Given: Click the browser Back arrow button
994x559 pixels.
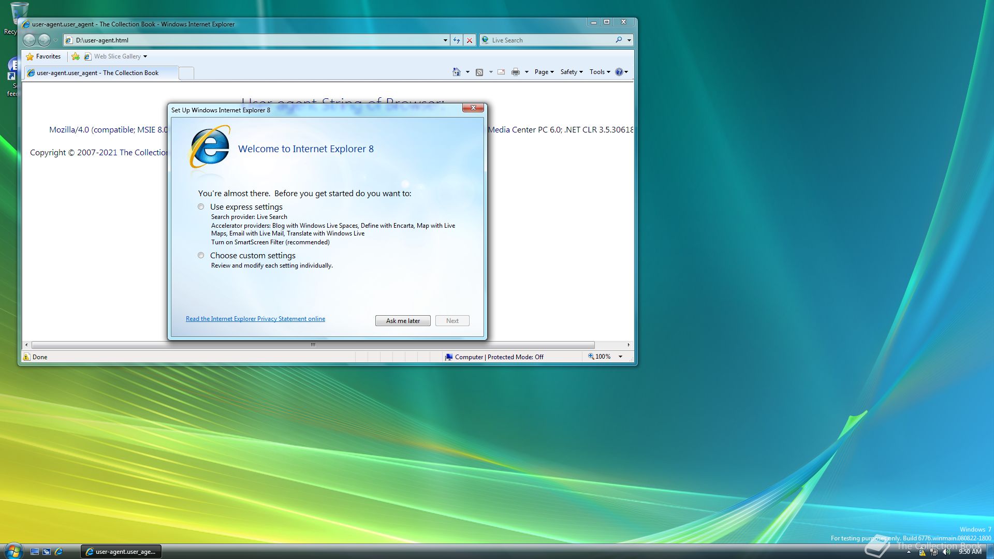Looking at the screenshot, I should (x=30, y=40).
